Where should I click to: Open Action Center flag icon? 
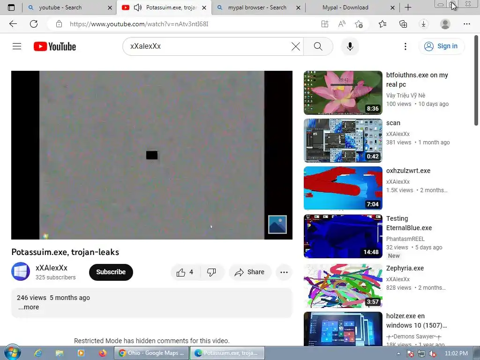410,353
